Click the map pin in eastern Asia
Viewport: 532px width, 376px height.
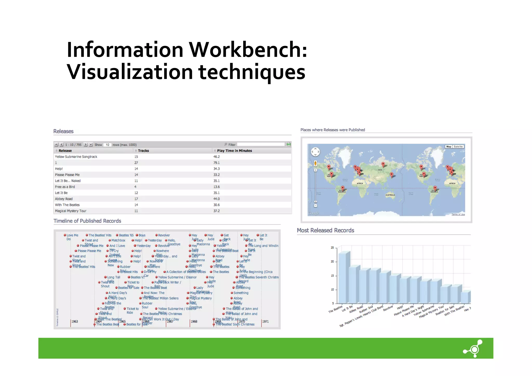point(392,175)
